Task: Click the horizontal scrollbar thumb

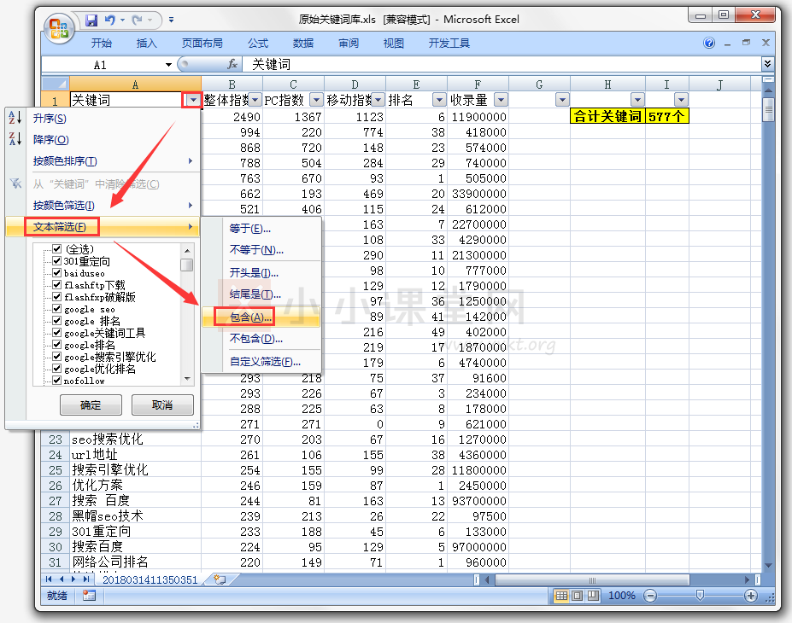Action: (x=592, y=580)
